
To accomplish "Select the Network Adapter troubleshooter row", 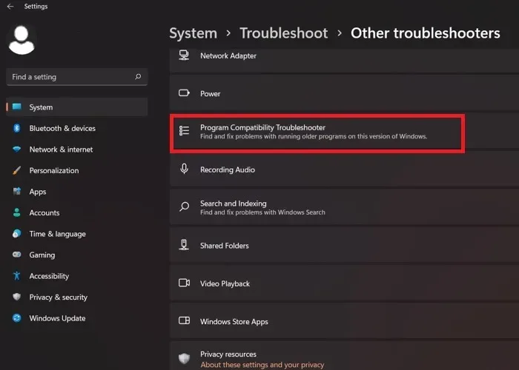I will [x=344, y=60].
